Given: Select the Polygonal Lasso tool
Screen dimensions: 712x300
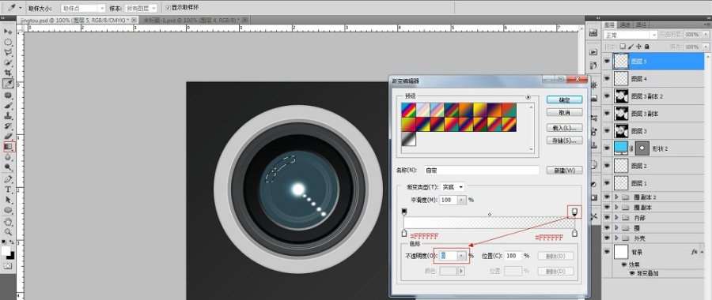Looking at the screenshot, I should pyautogui.click(x=8, y=53).
